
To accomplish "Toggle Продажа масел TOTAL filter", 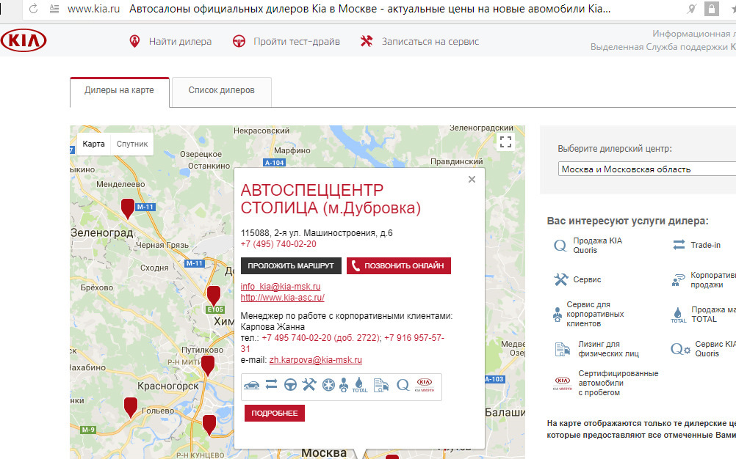I will pos(703,315).
